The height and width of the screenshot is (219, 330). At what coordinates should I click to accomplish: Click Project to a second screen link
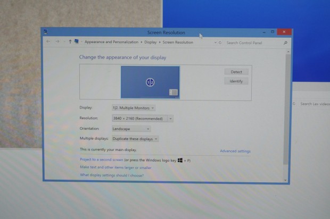[x=102, y=159]
